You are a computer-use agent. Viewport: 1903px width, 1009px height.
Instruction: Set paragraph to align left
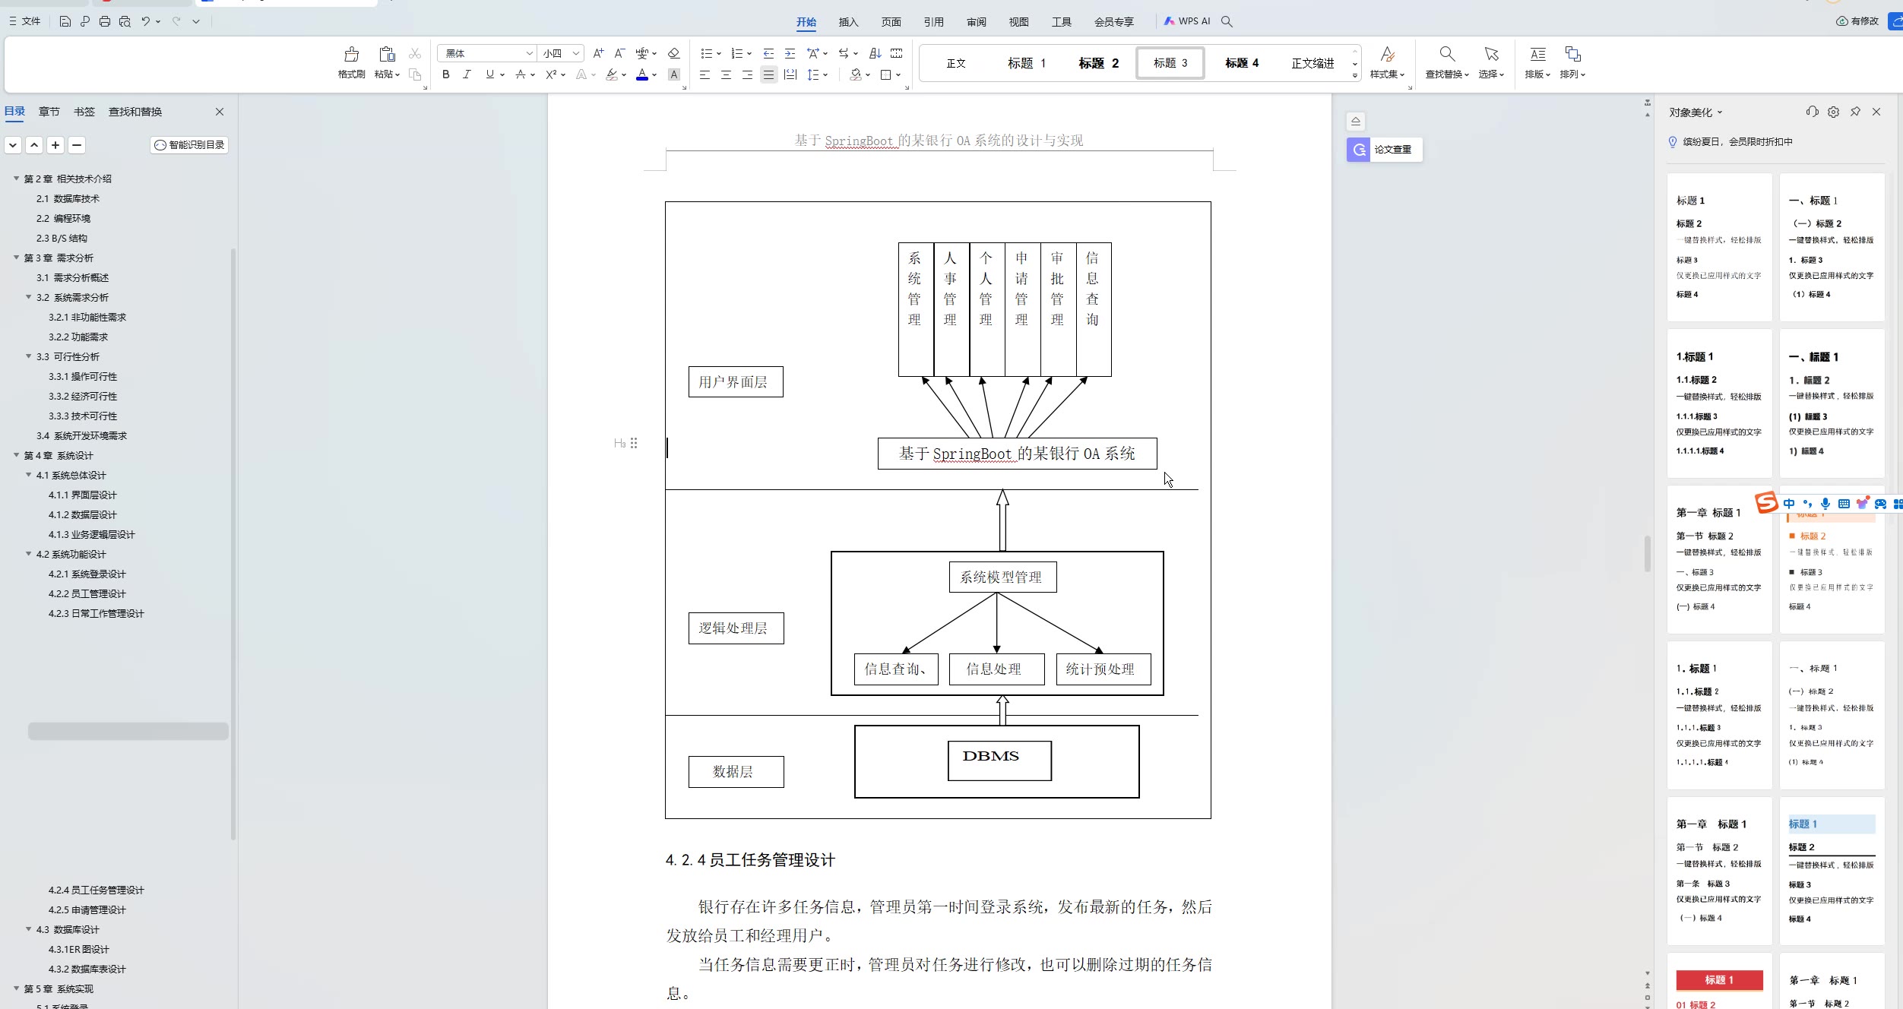click(x=705, y=74)
